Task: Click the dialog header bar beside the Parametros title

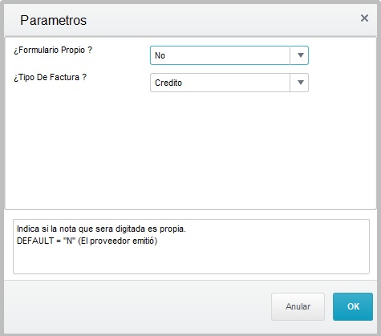Action: (x=222, y=20)
